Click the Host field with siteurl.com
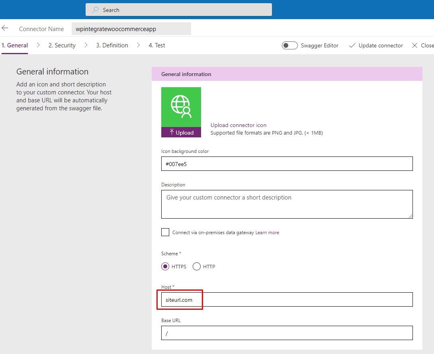Screen dimensions: 434x354 coord(287,299)
